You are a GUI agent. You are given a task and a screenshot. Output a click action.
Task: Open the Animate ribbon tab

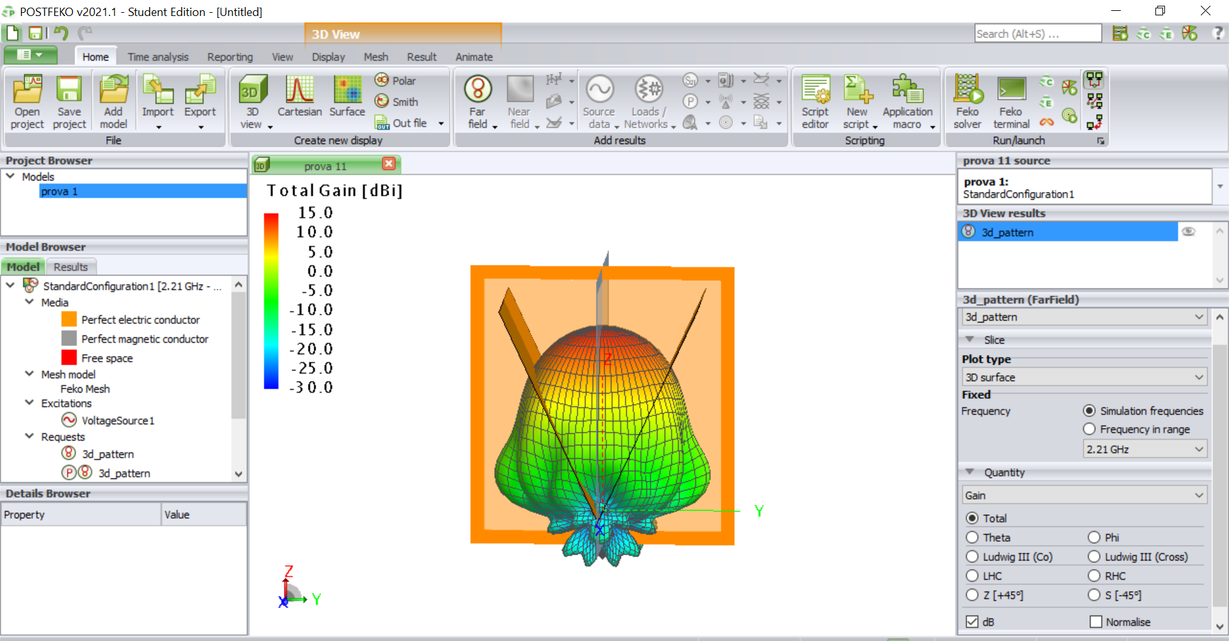474,57
